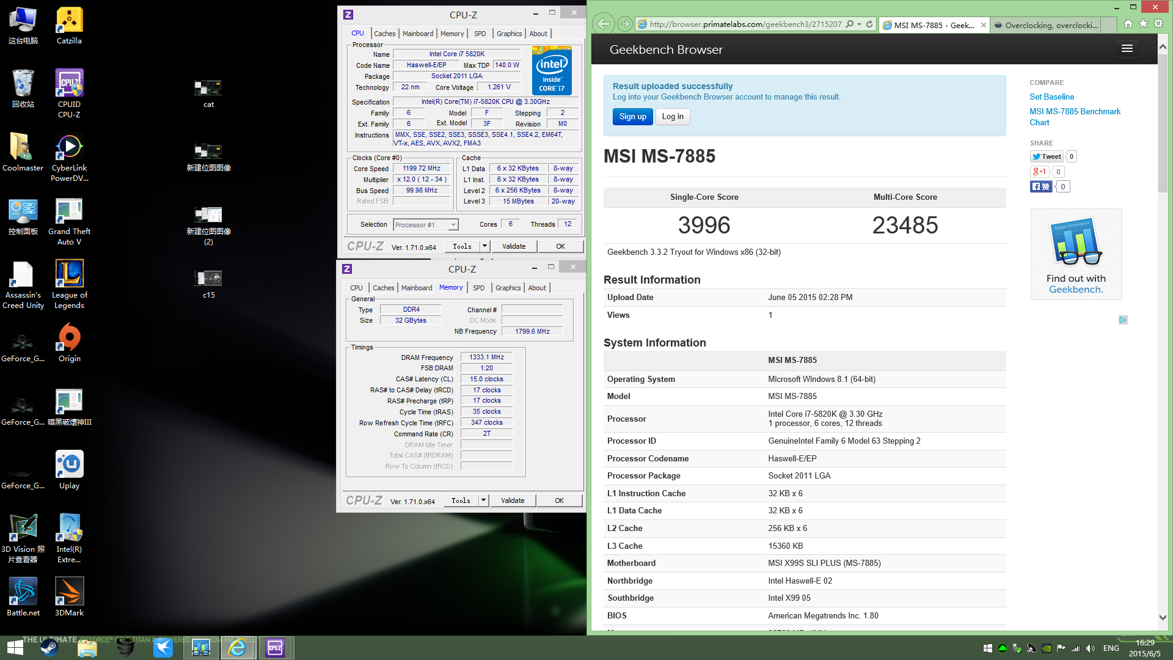Open the CyberLink PowerDVD desktop icon
Image resolution: width=1173 pixels, height=660 pixels.
[69, 157]
